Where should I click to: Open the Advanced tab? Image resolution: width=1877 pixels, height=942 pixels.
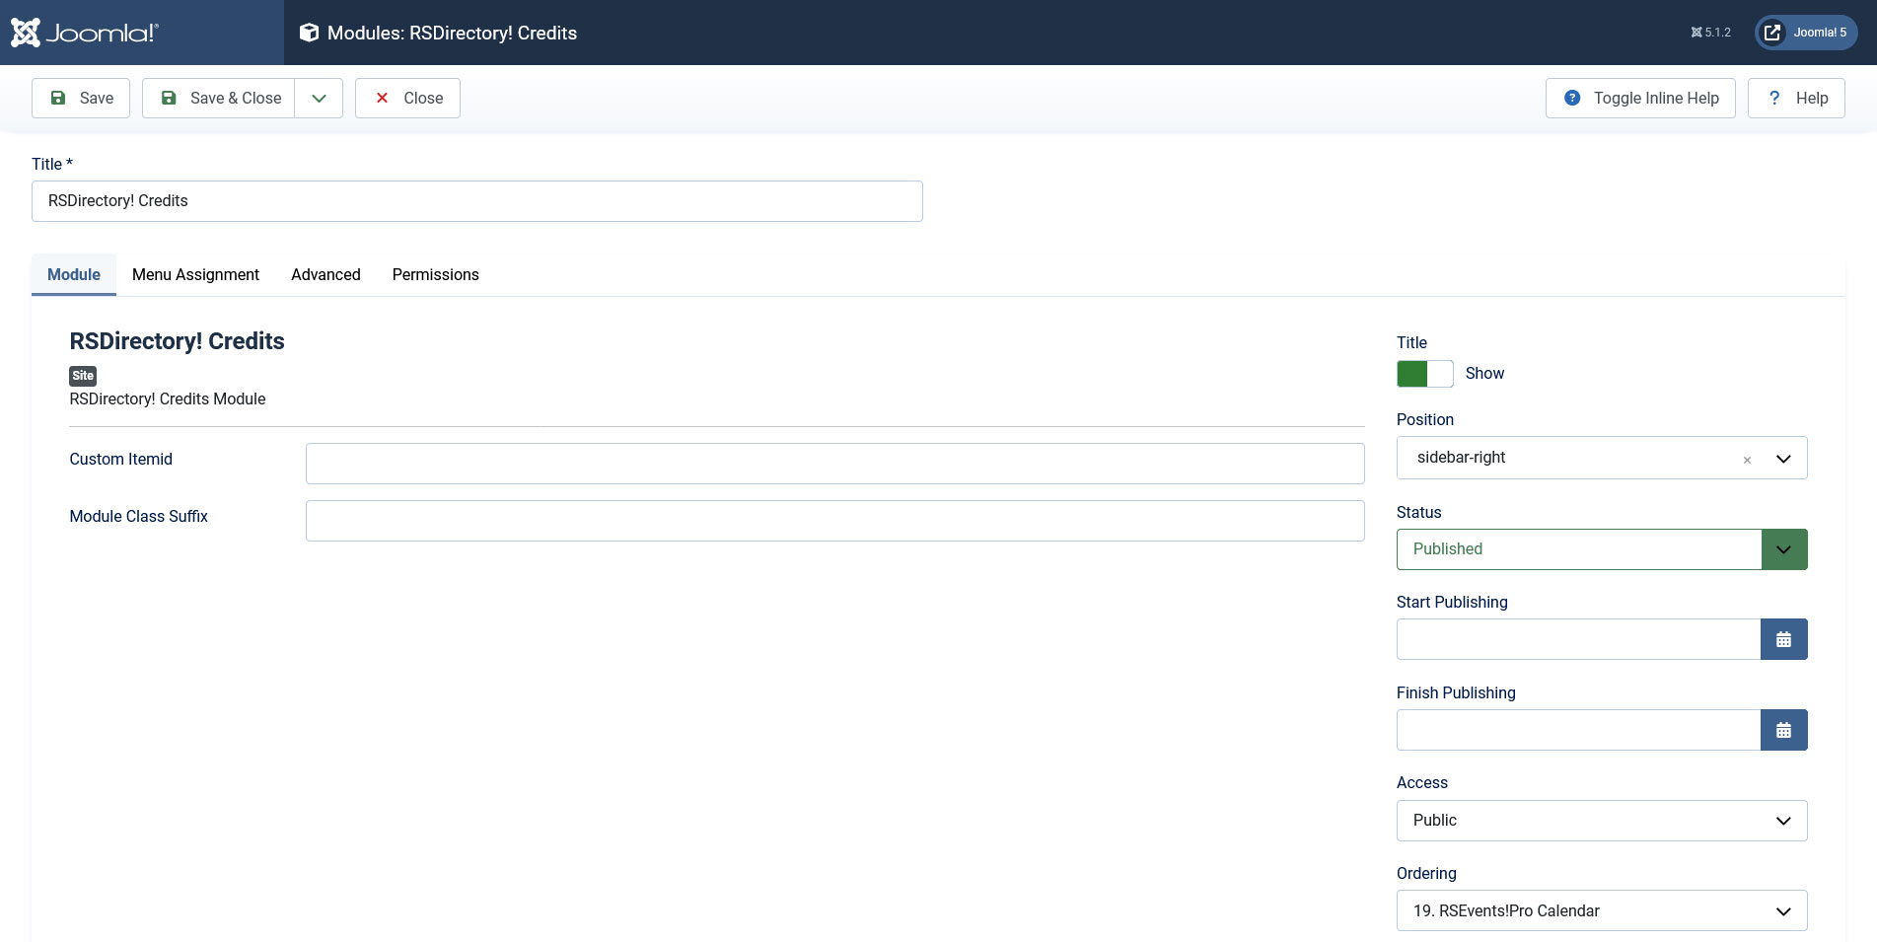325,274
